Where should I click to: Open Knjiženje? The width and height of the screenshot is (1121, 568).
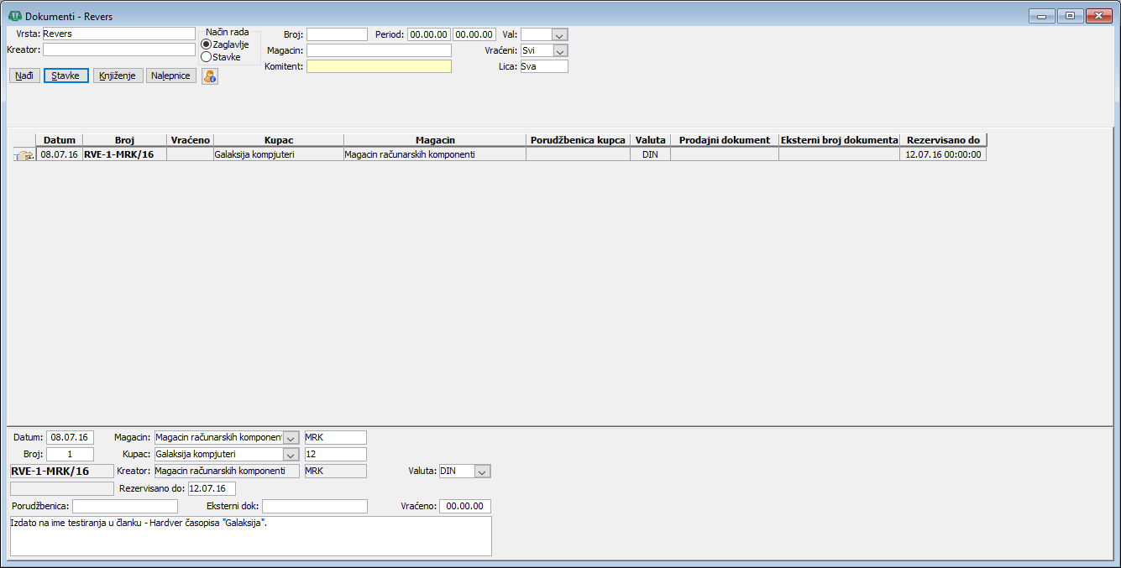click(118, 76)
